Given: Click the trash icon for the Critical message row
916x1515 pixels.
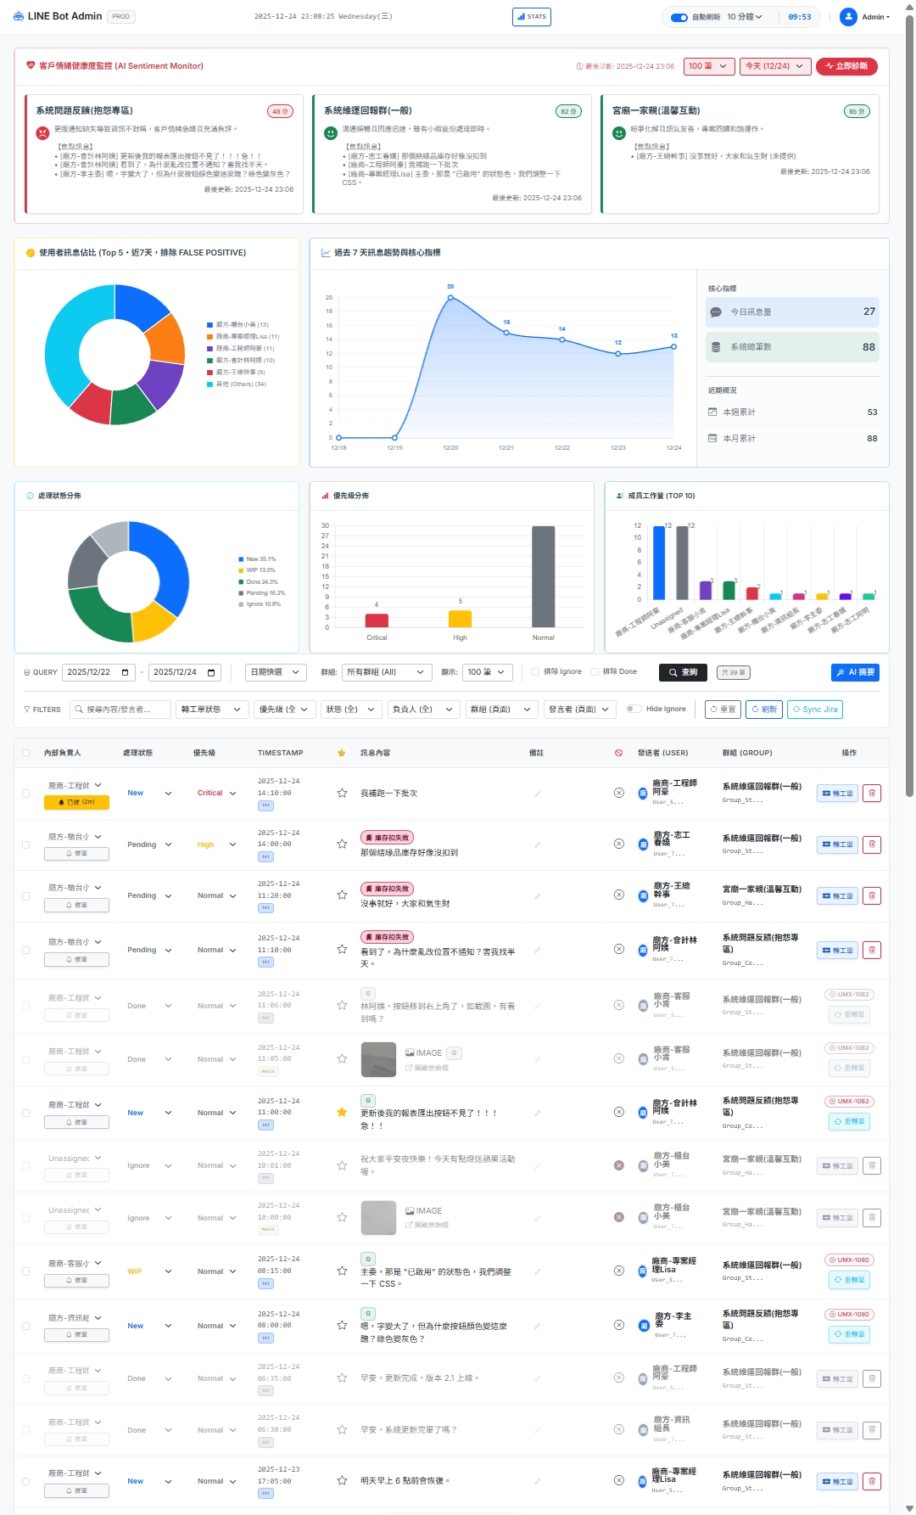Looking at the screenshot, I should click(x=871, y=794).
